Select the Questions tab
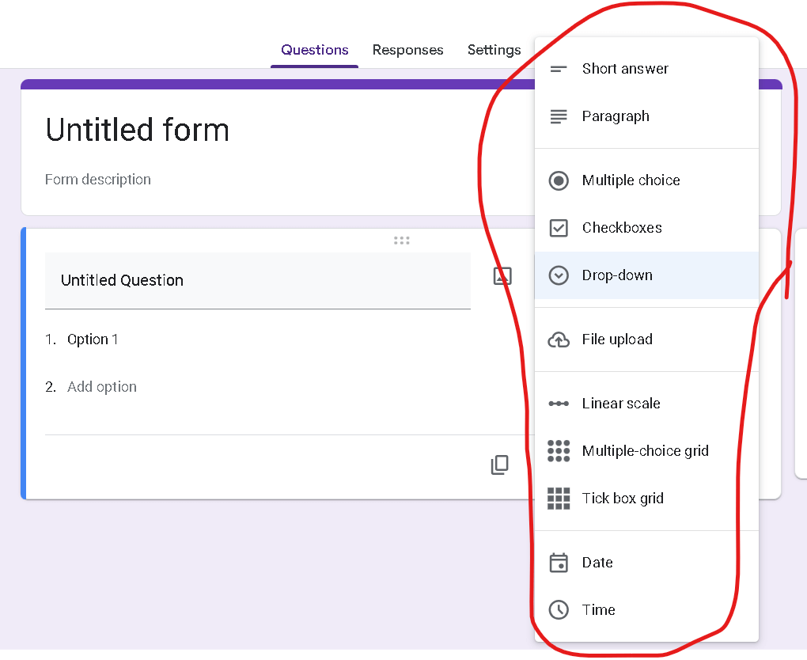807x660 pixels. [314, 50]
